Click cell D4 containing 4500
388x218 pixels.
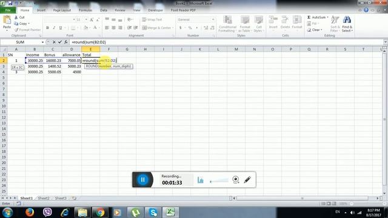click(x=72, y=72)
